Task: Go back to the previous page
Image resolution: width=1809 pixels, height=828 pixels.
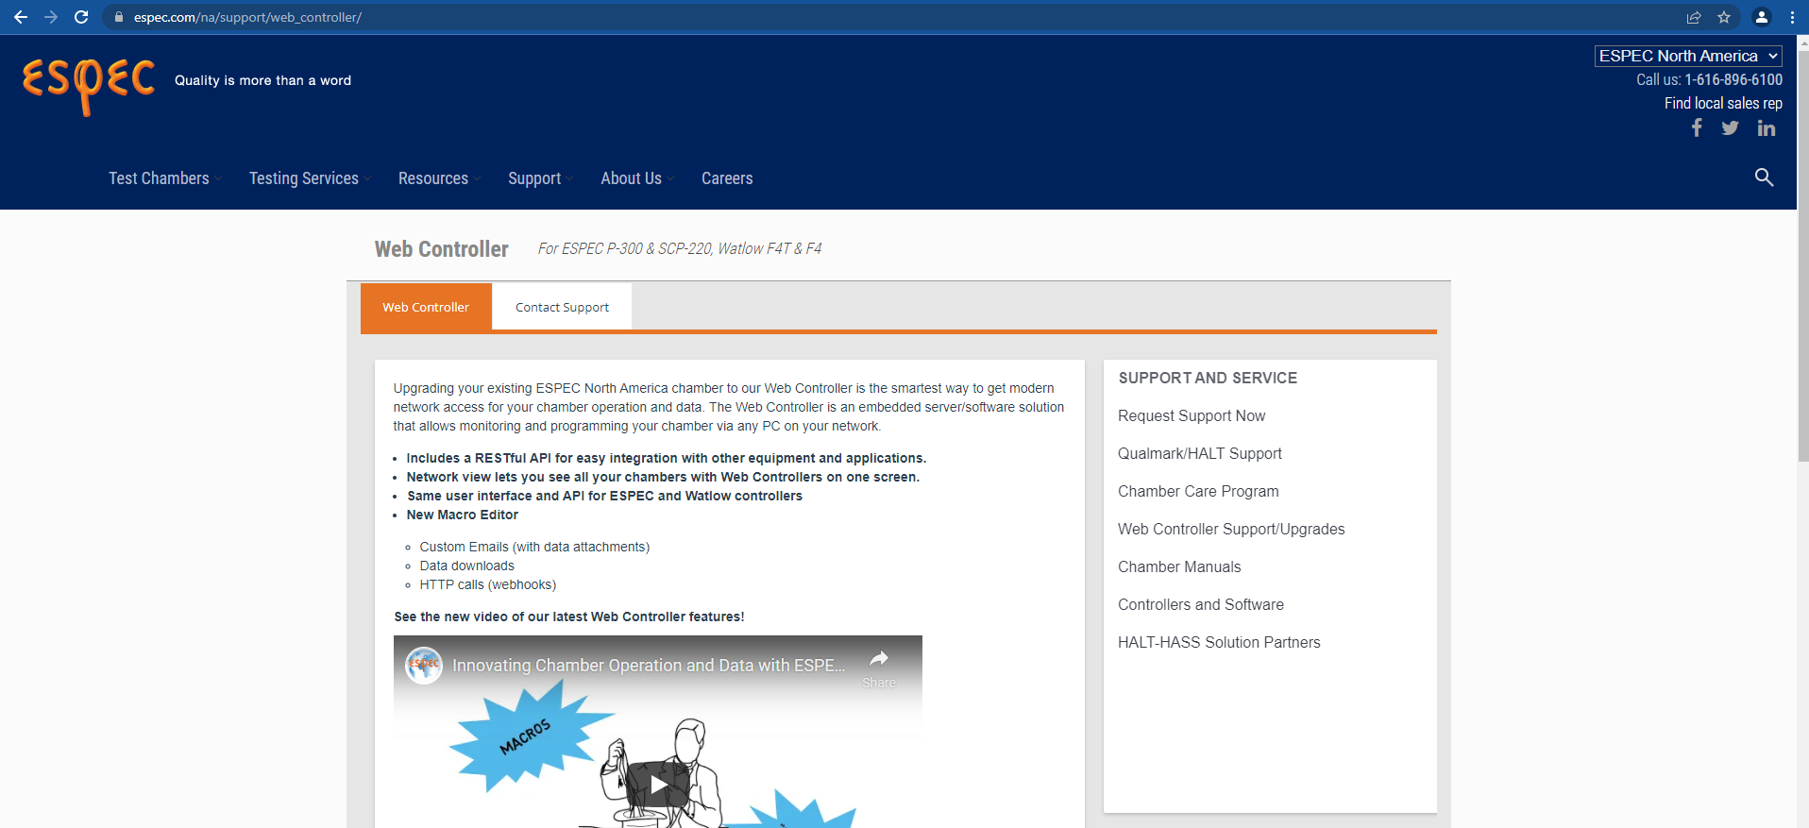Action: click(21, 17)
